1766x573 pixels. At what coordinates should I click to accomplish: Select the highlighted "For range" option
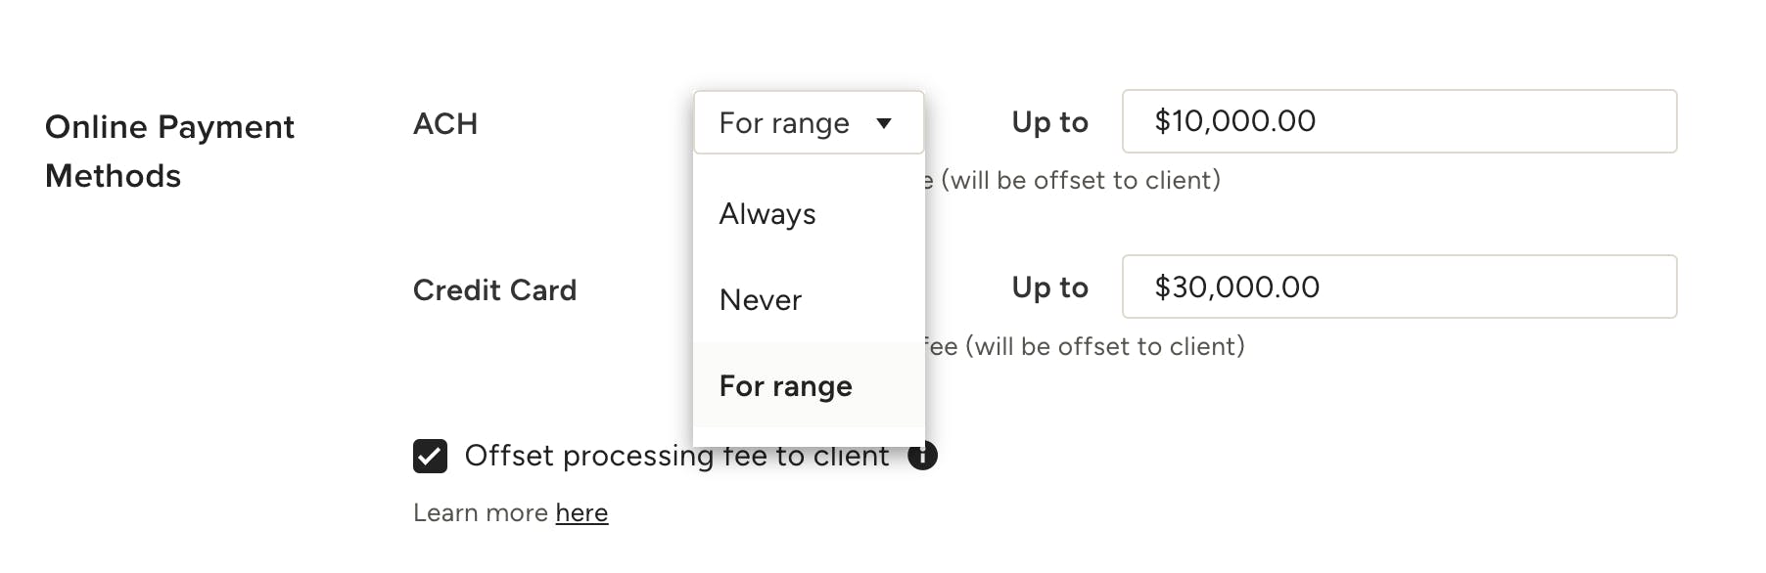coord(784,385)
